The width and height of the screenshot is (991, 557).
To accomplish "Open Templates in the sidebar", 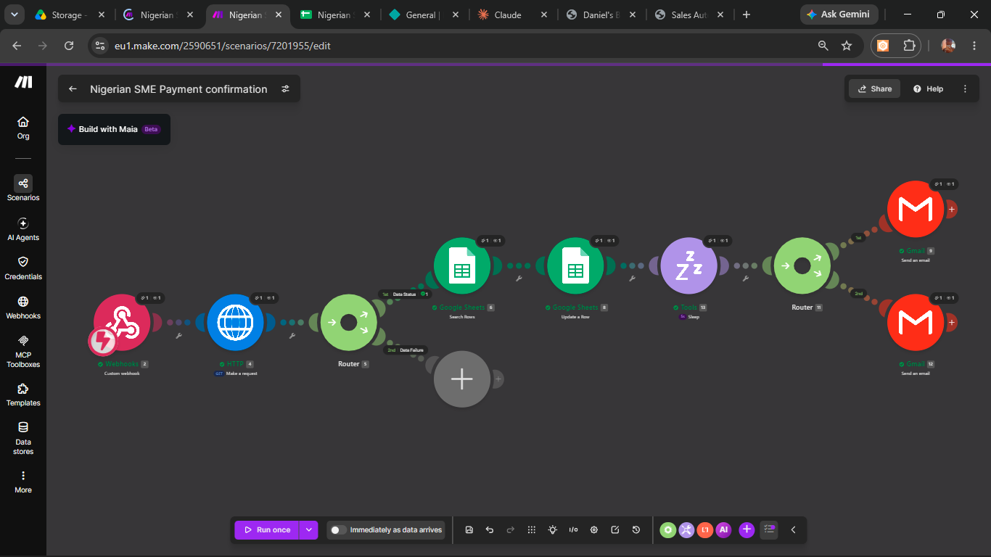I will pos(23,395).
